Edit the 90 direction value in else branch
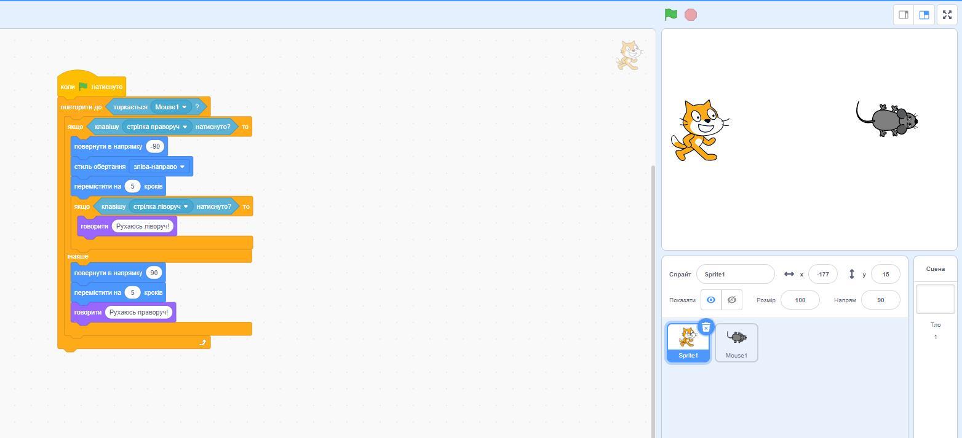This screenshot has height=438, width=962. pos(154,273)
